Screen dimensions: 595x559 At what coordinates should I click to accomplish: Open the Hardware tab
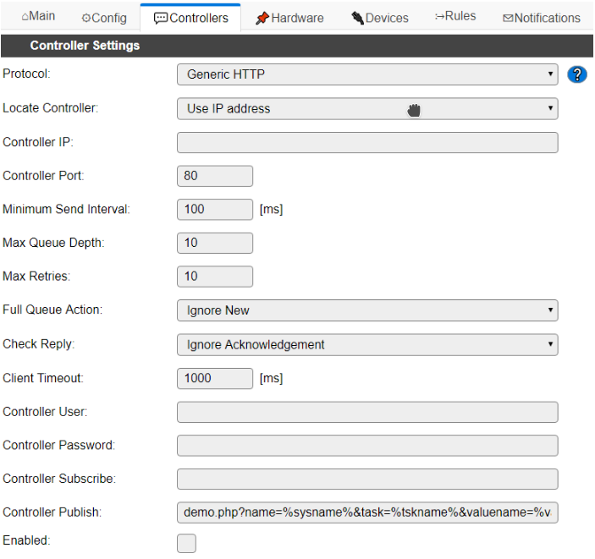click(289, 18)
